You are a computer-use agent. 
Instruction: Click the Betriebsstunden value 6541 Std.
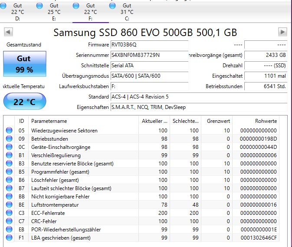click(x=266, y=86)
